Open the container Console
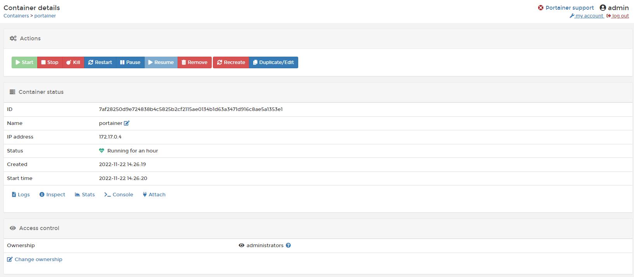 click(119, 195)
